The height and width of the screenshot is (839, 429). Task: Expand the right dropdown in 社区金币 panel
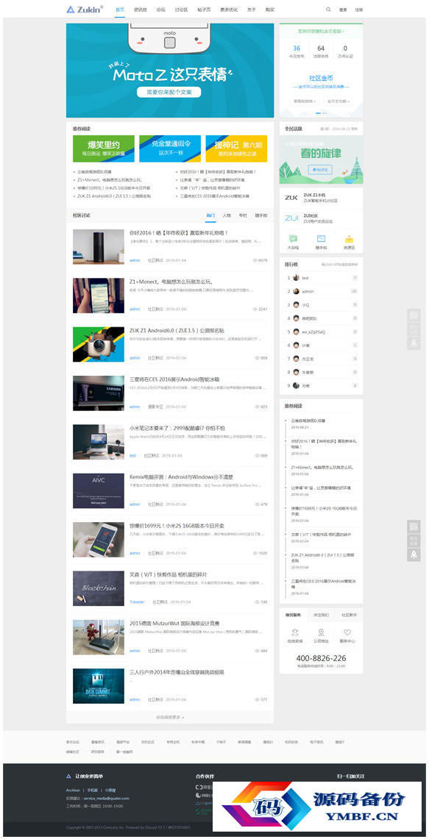[338, 101]
